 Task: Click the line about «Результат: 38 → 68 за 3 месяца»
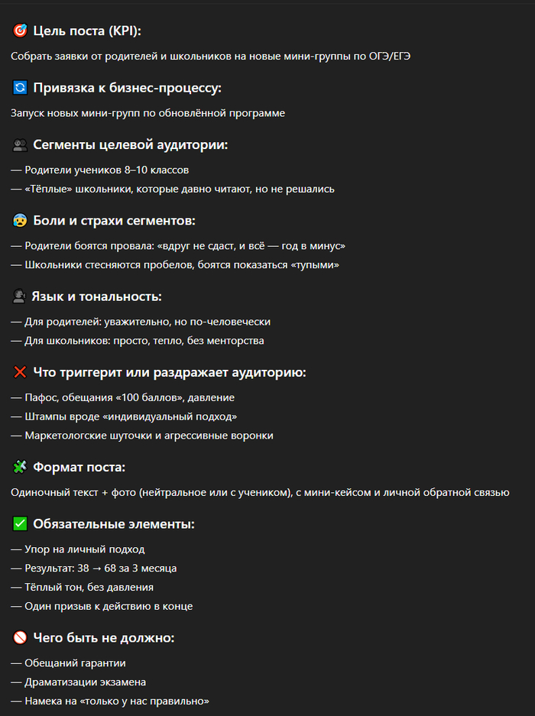pyautogui.click(x=100, y=569)
